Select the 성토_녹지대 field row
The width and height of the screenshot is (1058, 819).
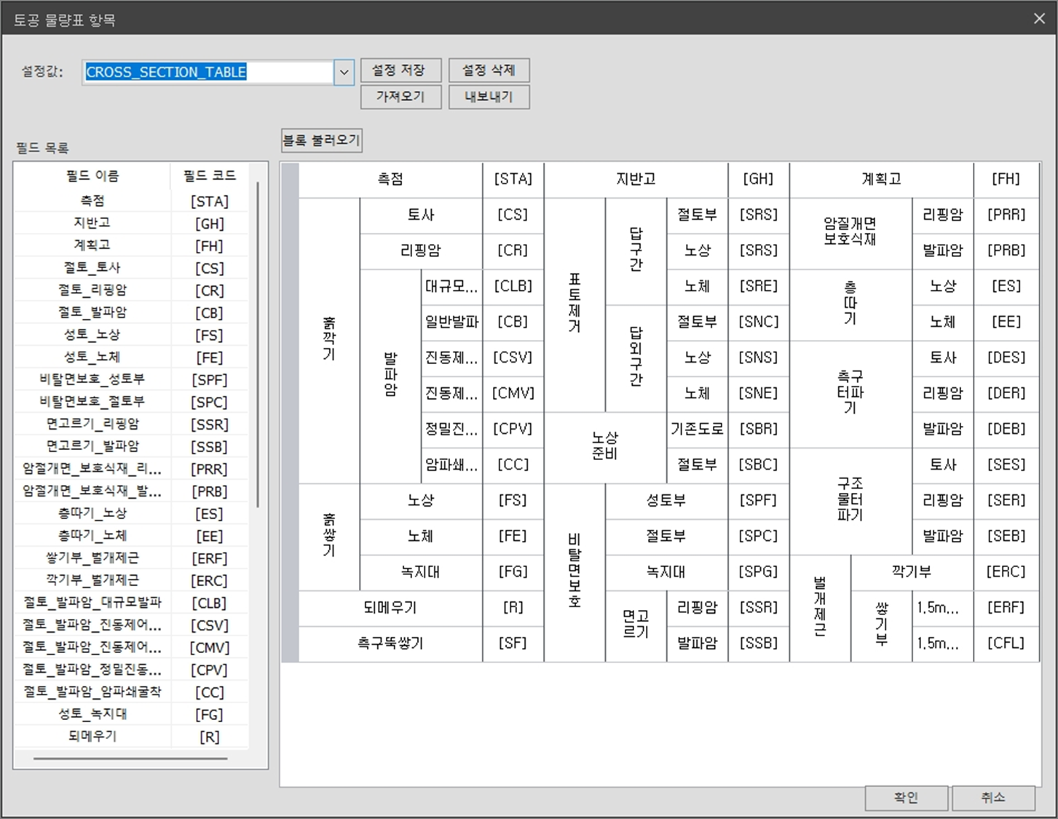pyautogui.click(x=131, y=714)
